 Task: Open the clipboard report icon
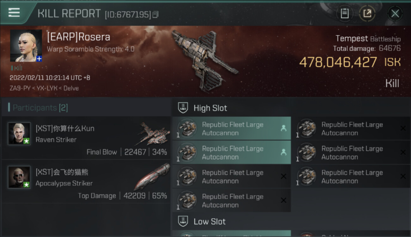345,13
